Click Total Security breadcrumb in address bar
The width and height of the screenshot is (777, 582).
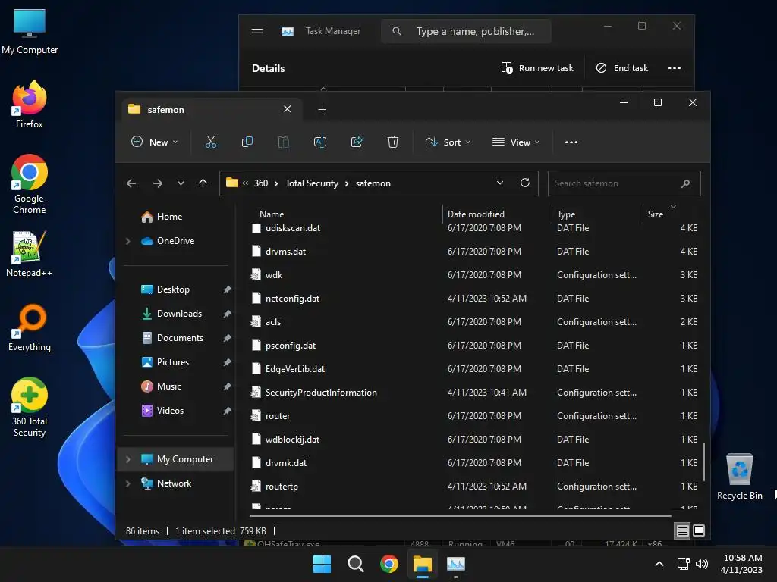[312, 183]
